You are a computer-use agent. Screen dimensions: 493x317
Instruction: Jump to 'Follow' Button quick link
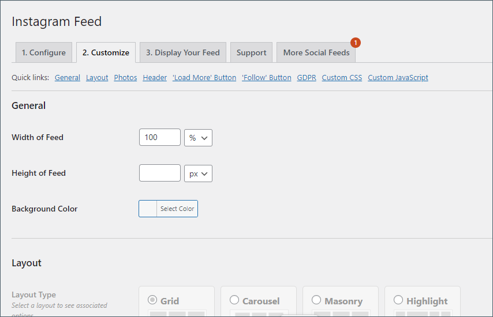point(267,78)
